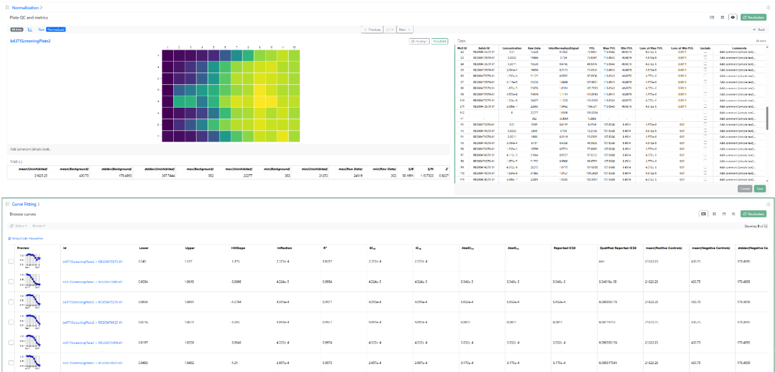Image resolution: width=775 pixels, height=372 pixels.
Task: Click the All items badge
Action: coord(16,29)
